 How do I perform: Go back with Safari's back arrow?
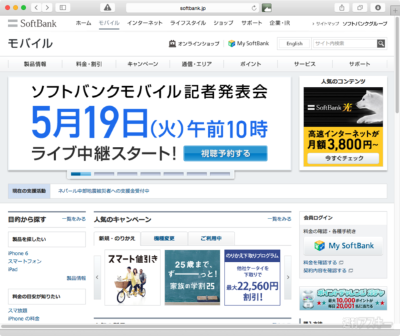click(x=36, y=7)
